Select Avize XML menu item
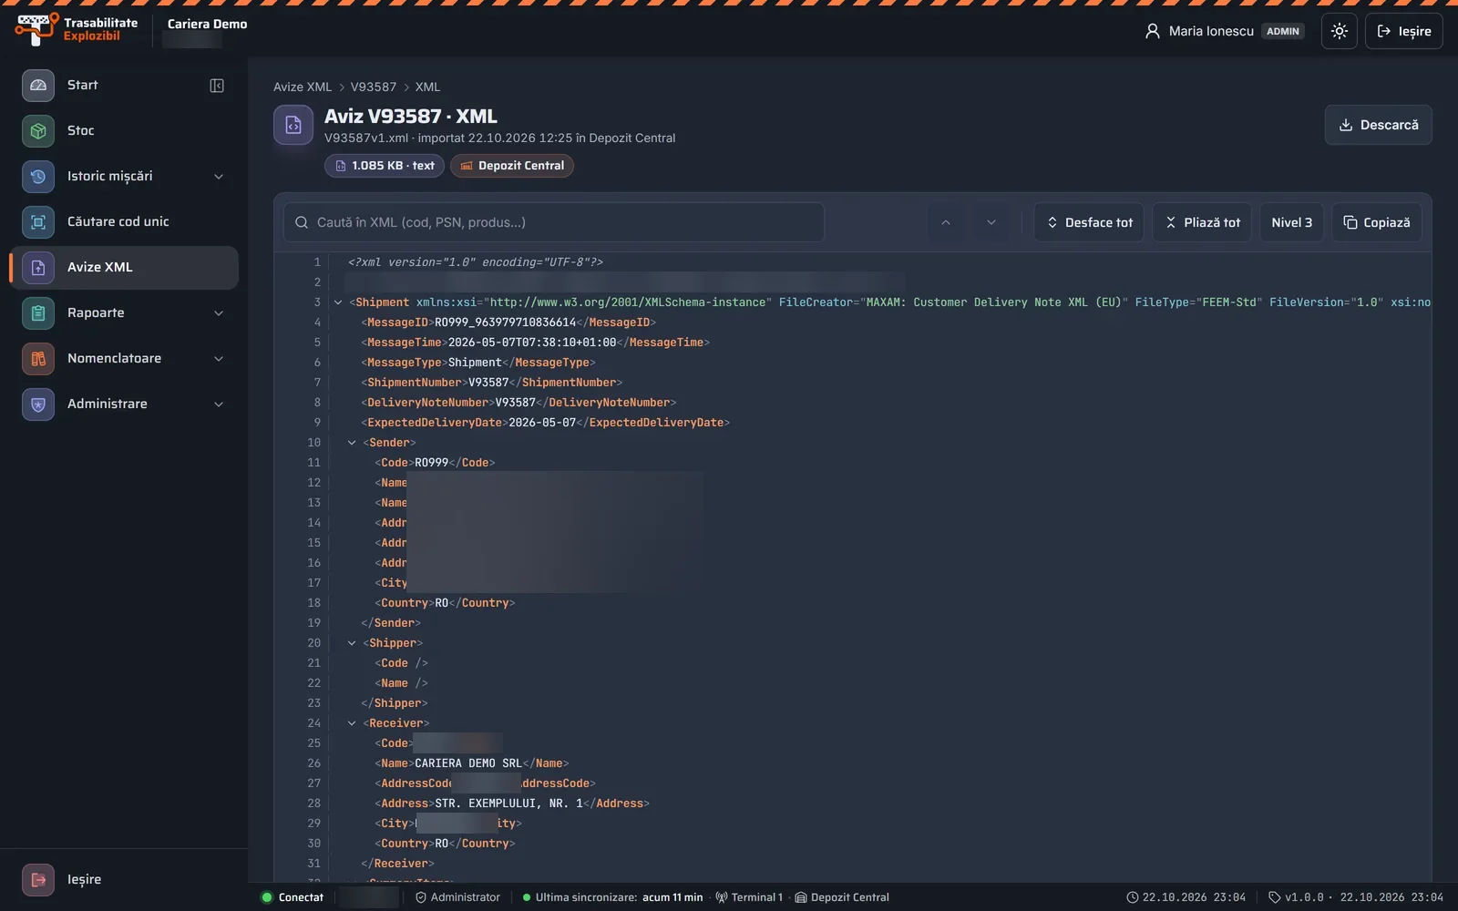The height and width of the screenshot is (911, 1458). (x=124, y=268)
